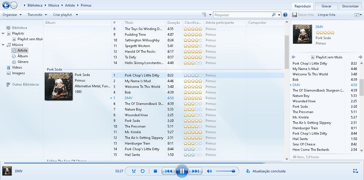
Task: Rate Pork Chop's Little Ditty row 1 stars
Action: 193,75
